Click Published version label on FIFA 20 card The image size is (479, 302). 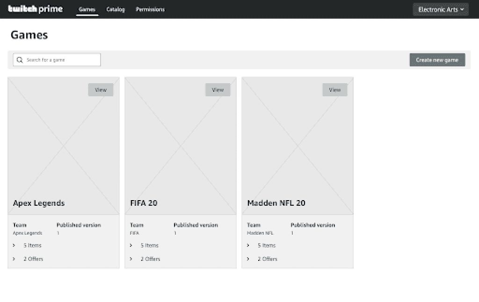pyautogui.click(x=196, y=225)
